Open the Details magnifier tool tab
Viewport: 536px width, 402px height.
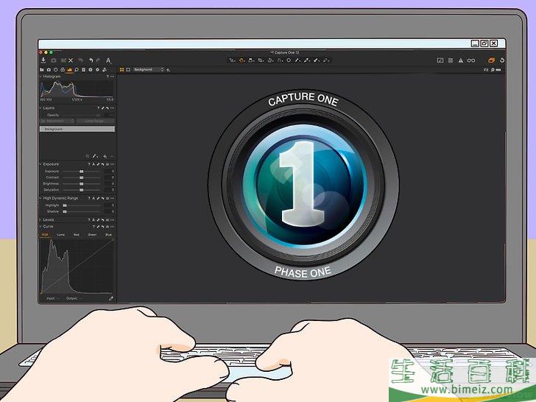[x=77, y=70]
